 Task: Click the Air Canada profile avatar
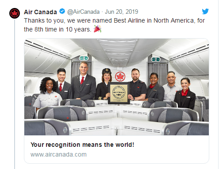click(15, 13)
